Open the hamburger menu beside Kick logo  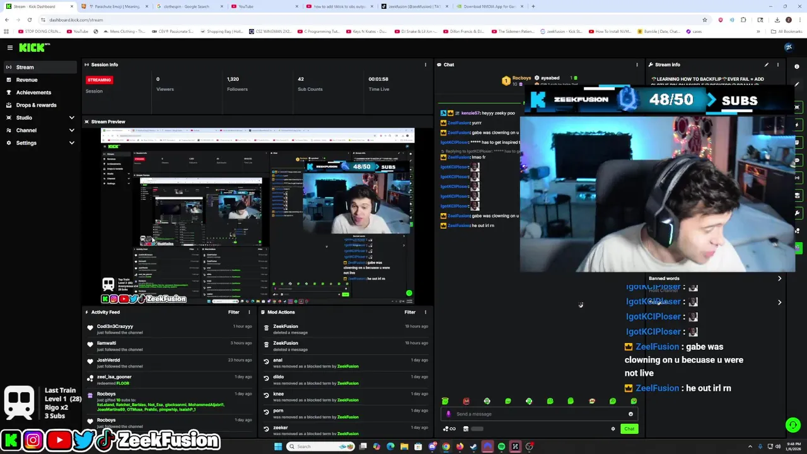point(10,47)
